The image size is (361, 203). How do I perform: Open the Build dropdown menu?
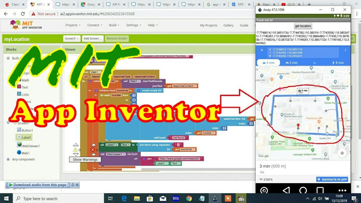point(114,25)
